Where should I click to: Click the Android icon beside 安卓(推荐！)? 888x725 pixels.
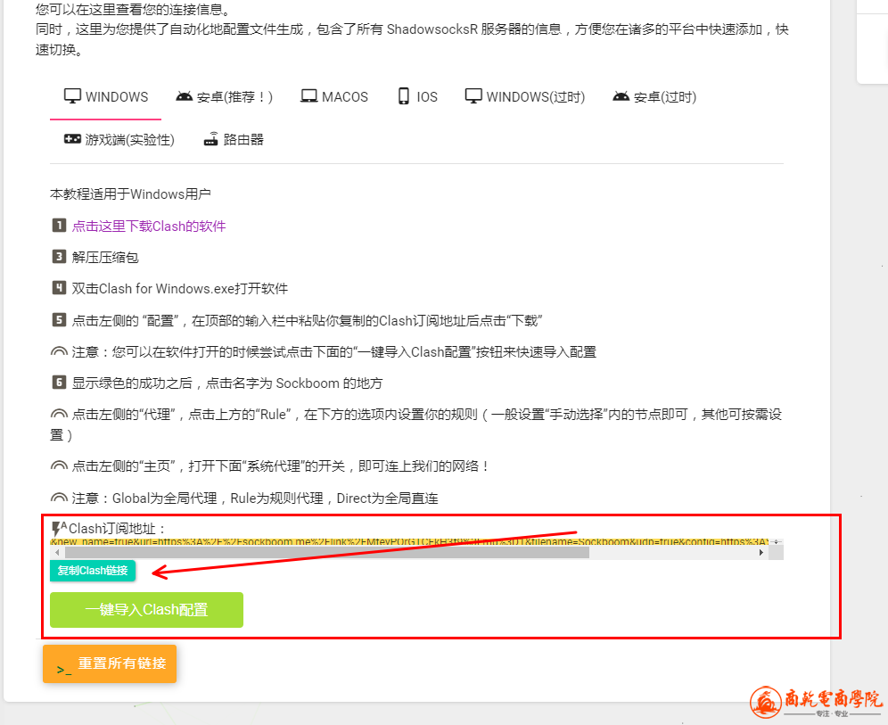point(184,96)
